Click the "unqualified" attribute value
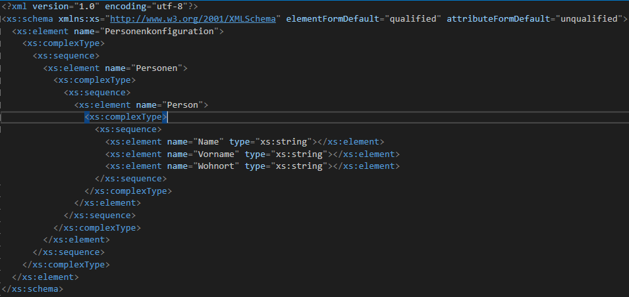Viewport: 629px width, 297px height. (589, 18)
